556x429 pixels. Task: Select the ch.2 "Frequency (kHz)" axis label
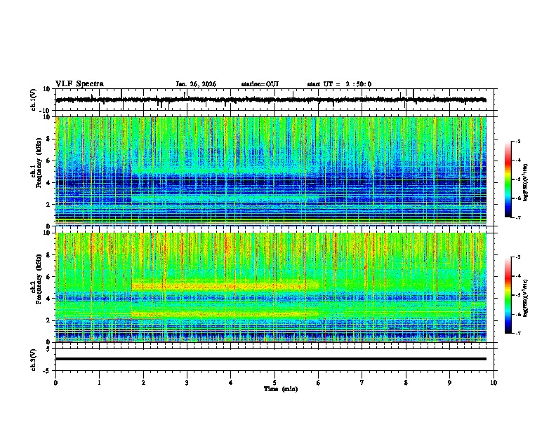coord(39,280)
